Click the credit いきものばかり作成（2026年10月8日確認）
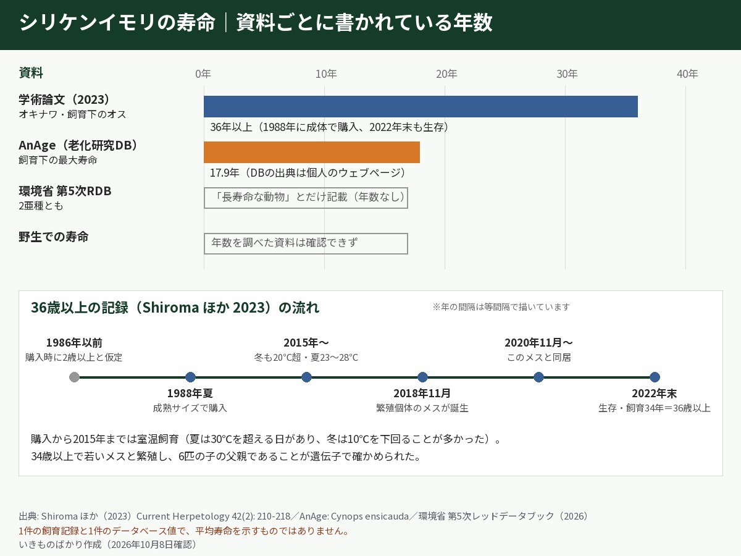This screenshot has width=741, height=556. coord(108,544)
